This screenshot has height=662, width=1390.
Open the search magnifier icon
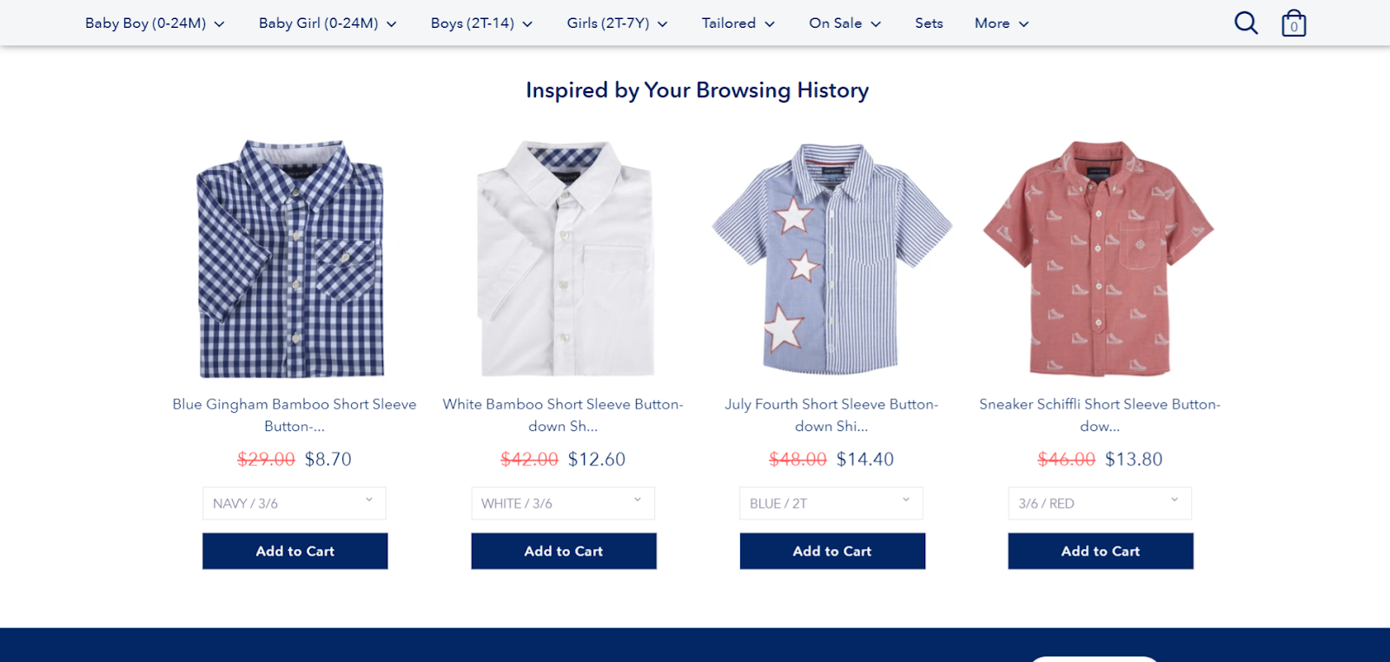point(1246,23)
